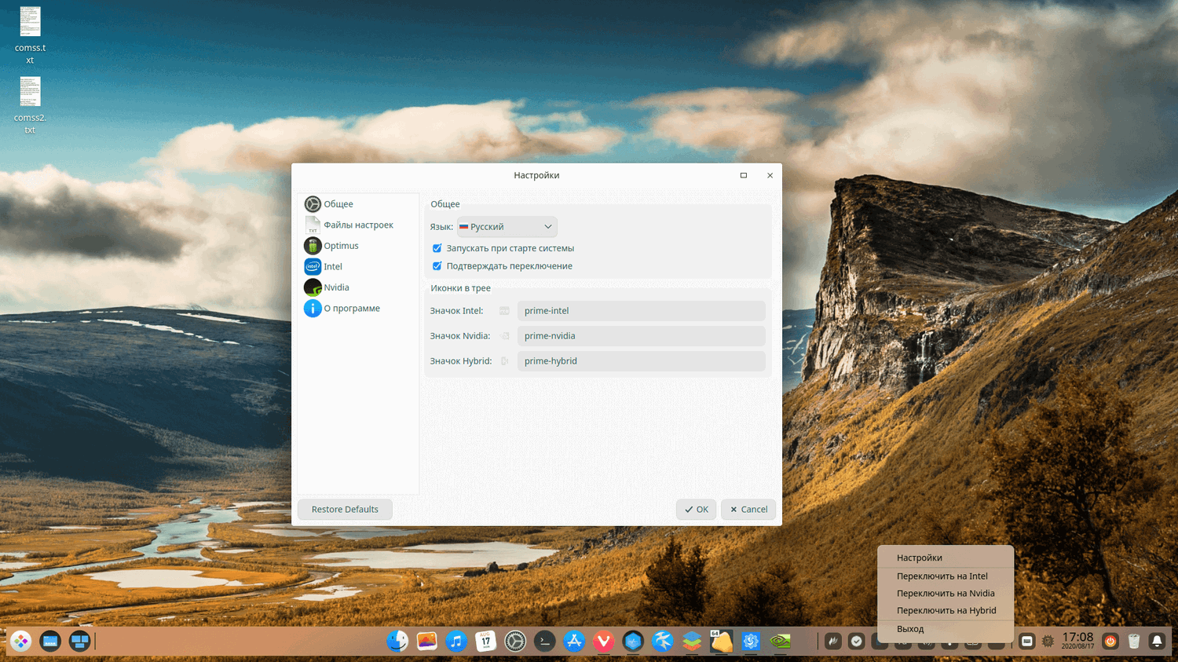The image size is (1178, 662).
Task: Launch the image viewer from the dock
Action: (x=426, y=642)
